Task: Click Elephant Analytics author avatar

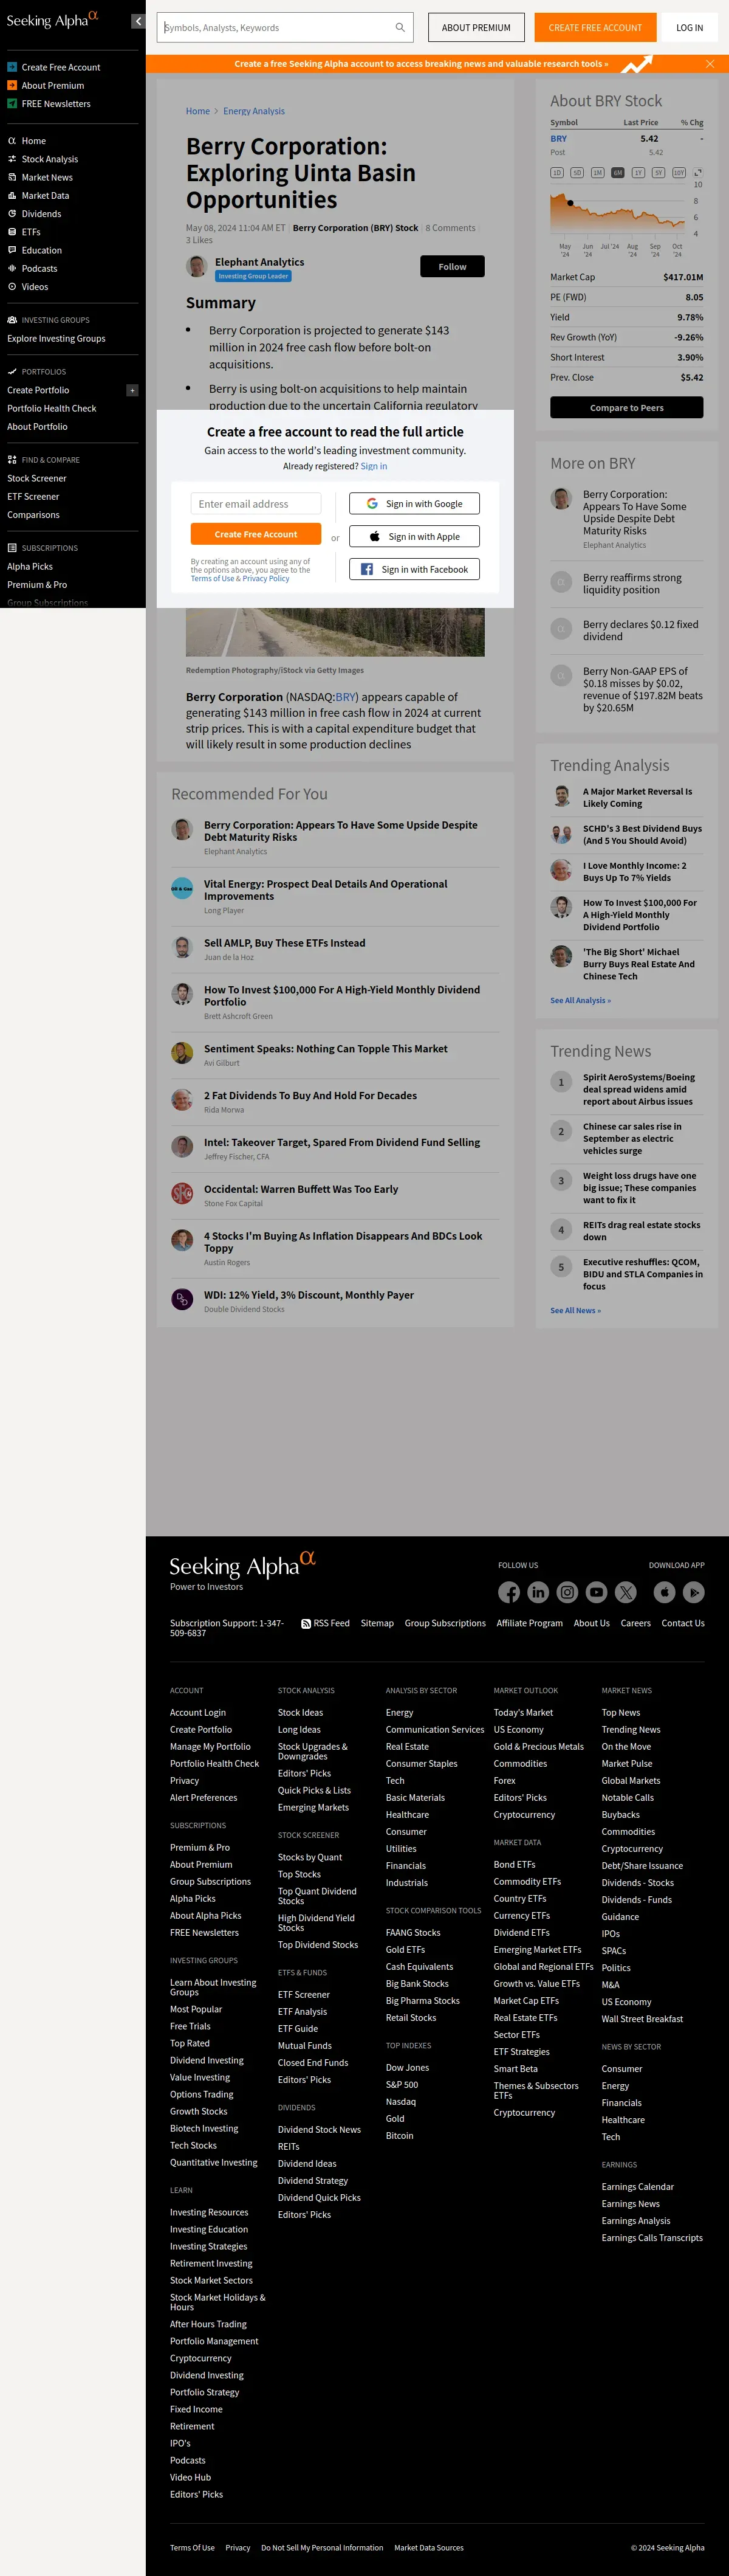Action: click(197, 266)
